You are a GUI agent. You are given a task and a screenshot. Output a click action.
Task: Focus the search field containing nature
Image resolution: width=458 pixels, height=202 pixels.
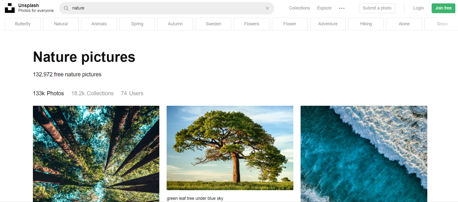tap(167, 8)
